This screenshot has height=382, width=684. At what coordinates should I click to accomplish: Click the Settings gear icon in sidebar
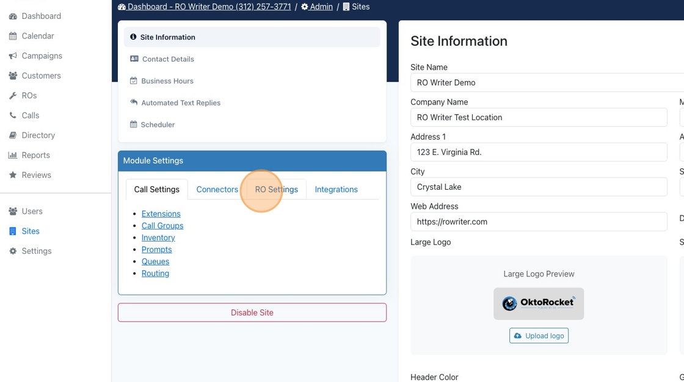(13, 251)
